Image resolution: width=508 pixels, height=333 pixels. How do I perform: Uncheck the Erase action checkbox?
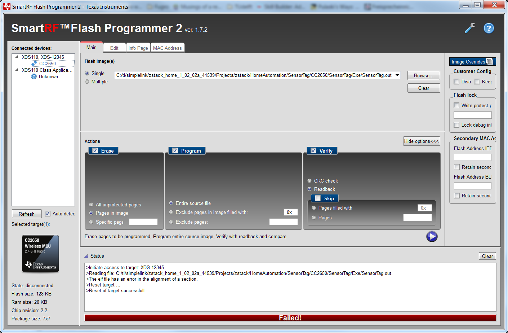pos(95,150)
